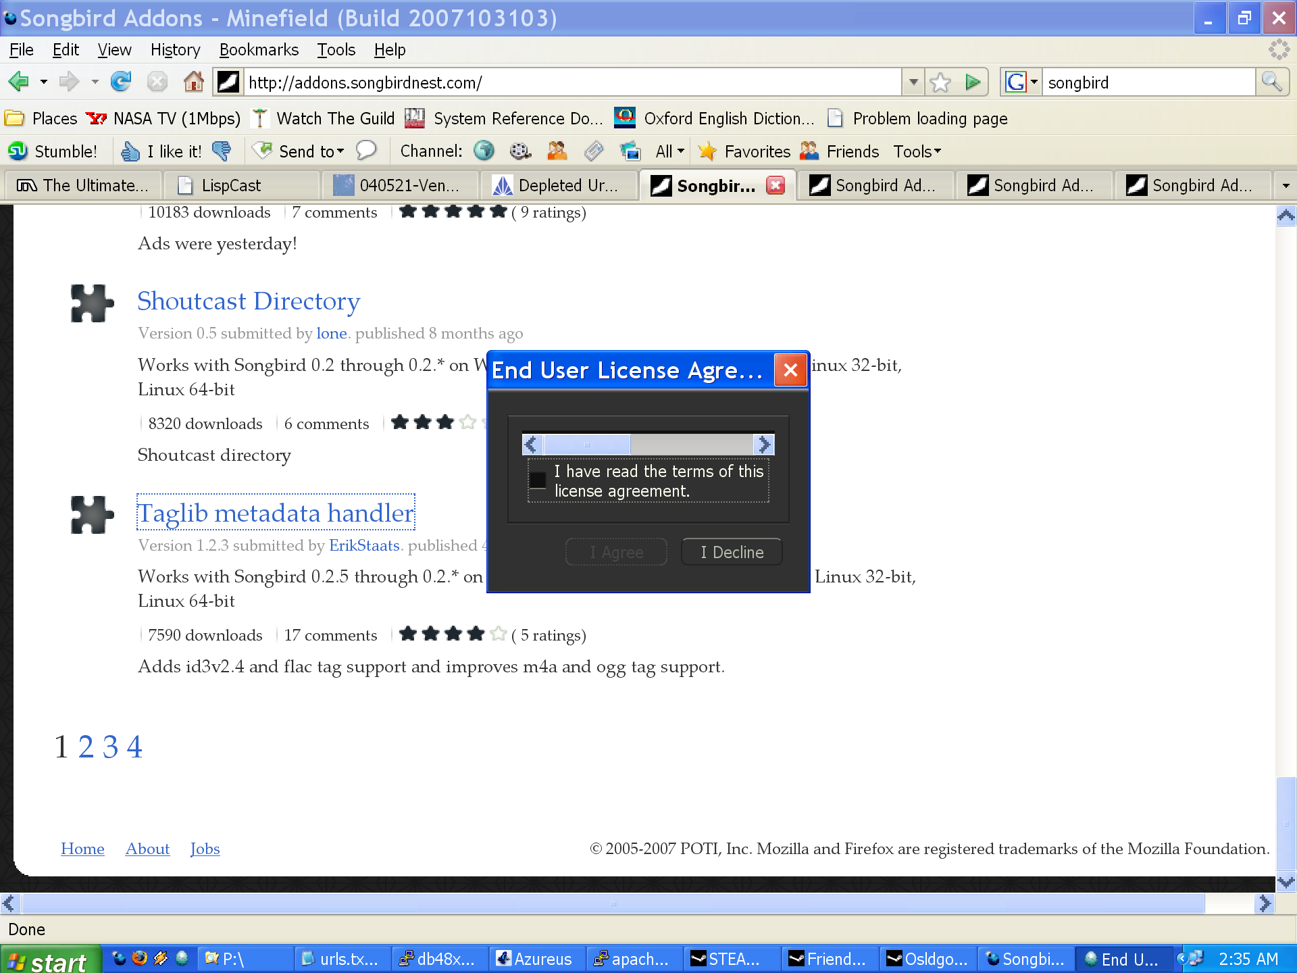Click the page vertical scrollbar thumb

click(x=1286, y=824)
